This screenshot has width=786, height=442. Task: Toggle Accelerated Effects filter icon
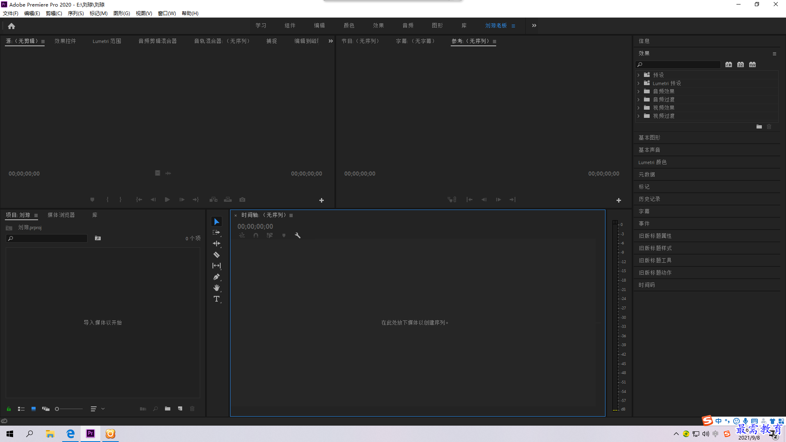point(729,65)
